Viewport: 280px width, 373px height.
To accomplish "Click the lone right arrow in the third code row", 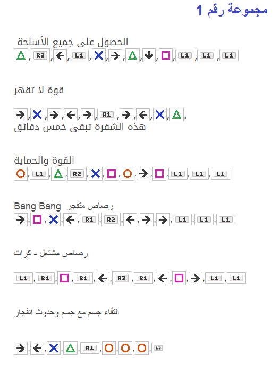I will (x=143, y=174).
